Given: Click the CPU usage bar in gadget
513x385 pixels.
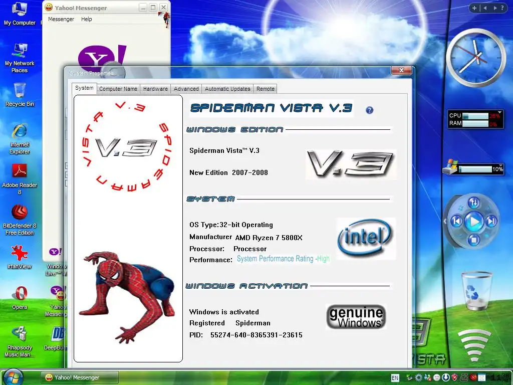Looking at the screenshot, I should (x=475, y=116).
